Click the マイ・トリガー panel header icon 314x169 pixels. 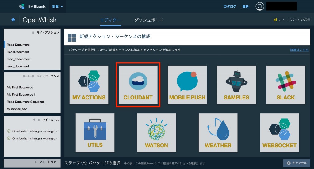click(x=36, y=162)
